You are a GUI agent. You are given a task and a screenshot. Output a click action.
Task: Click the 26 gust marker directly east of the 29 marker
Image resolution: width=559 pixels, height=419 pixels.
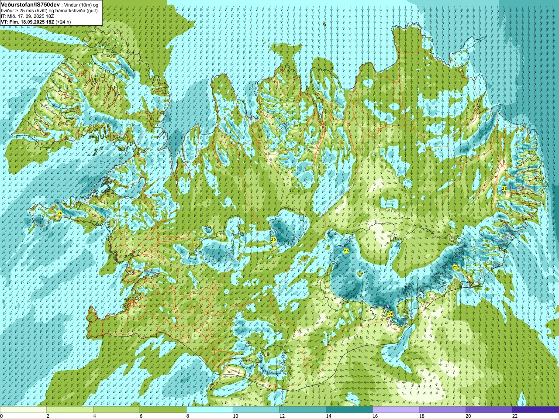coord(346,251)
